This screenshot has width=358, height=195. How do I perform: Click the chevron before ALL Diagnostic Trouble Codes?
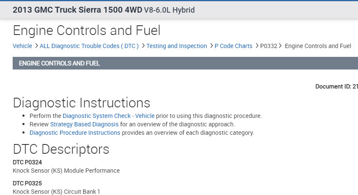(36, 46)
